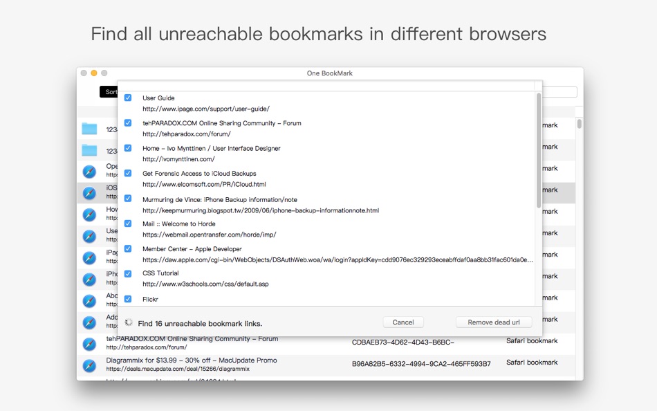
Task: Uncheck tehPARADOX.COM Online Sharing Community checkbox
Action: pos(128,123)
